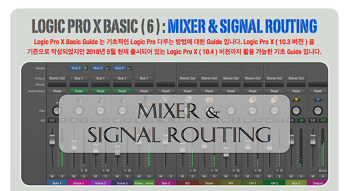
Task: Mute the Output channel
Action: pyautogui.click(x=313, y=176)
